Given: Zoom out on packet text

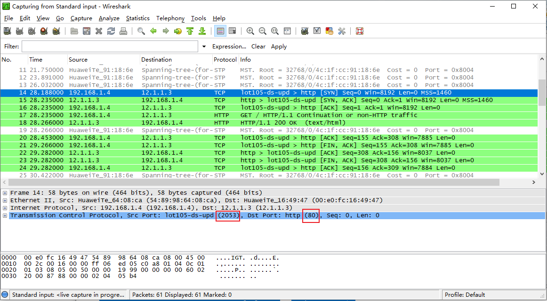Looking at the screenshot, I should [x=262, y=32].
